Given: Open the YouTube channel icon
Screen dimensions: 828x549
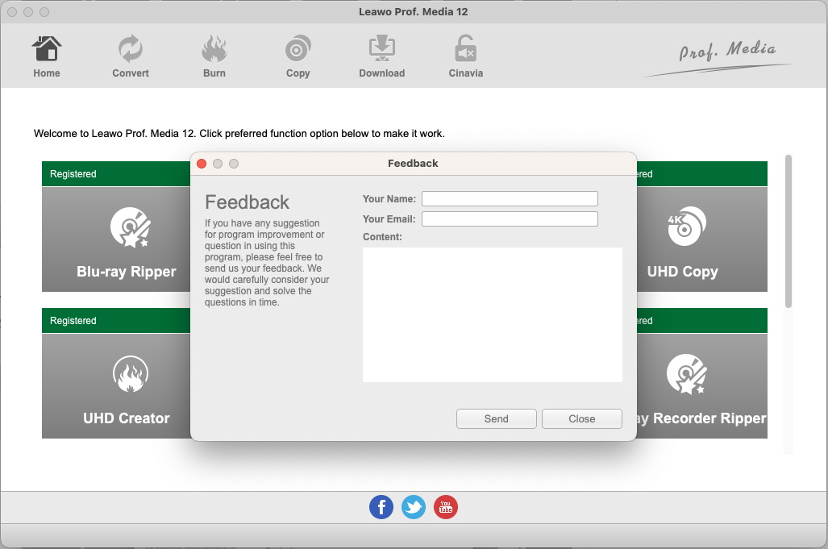Looking at the screenshot, I should pos(446,507).
